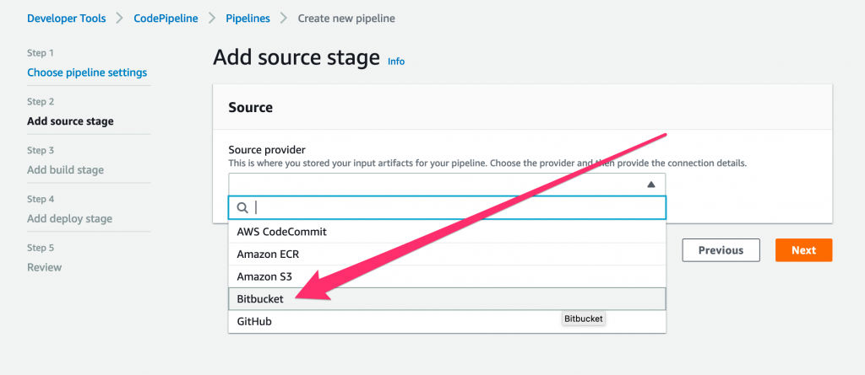
Task: Click 'Step 4' sidebar label
Action: pyautogui.click(x=41, y=199)
